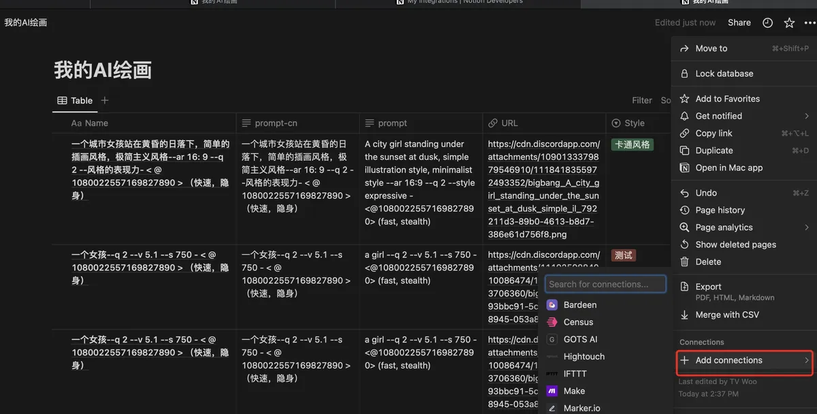This screenshot has height=414, width=817.
Task: Click the three-dot more options icon
Action: coord(809,22)
